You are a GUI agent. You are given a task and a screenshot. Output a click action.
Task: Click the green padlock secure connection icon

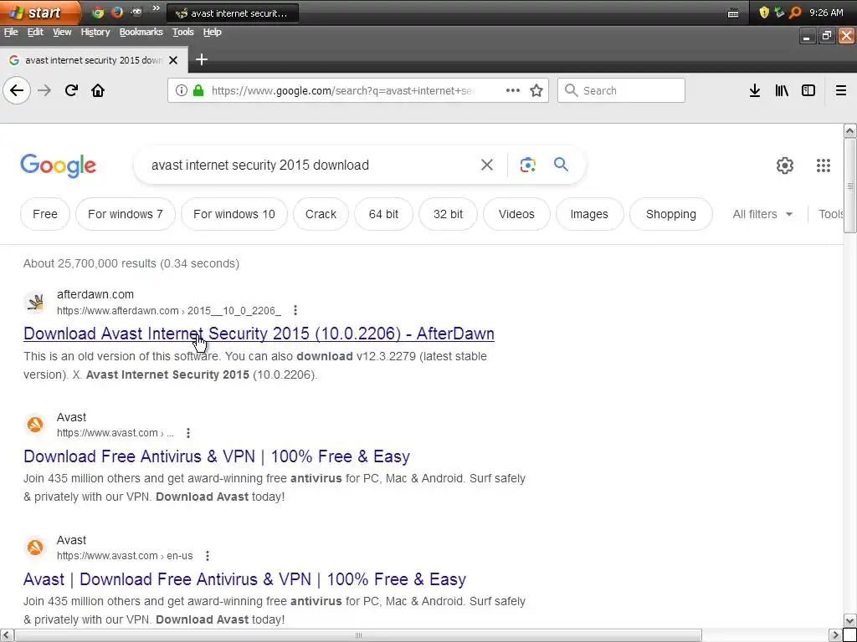coord(198,90)
